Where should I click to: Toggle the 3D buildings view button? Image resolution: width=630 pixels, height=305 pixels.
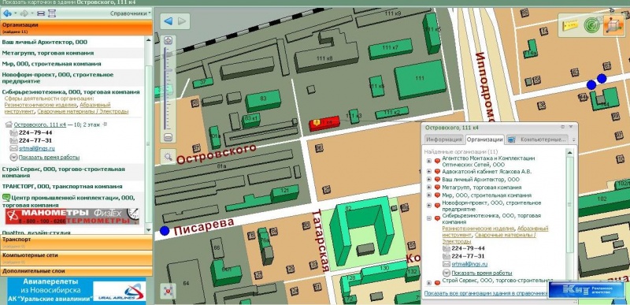click(613, 25)
